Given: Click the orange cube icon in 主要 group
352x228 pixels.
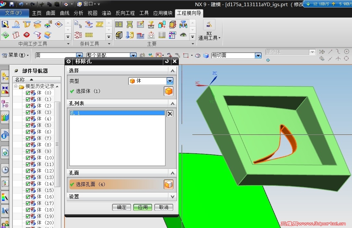Looking at the screenshot, I should [x=173, y=24].
